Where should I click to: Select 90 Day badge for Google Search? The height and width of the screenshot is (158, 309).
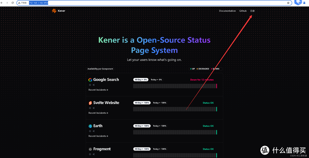(141, 80)
